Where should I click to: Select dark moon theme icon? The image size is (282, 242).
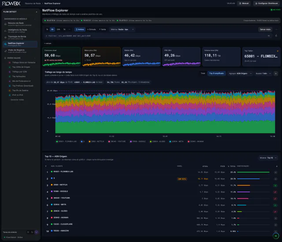click(32, 232)
